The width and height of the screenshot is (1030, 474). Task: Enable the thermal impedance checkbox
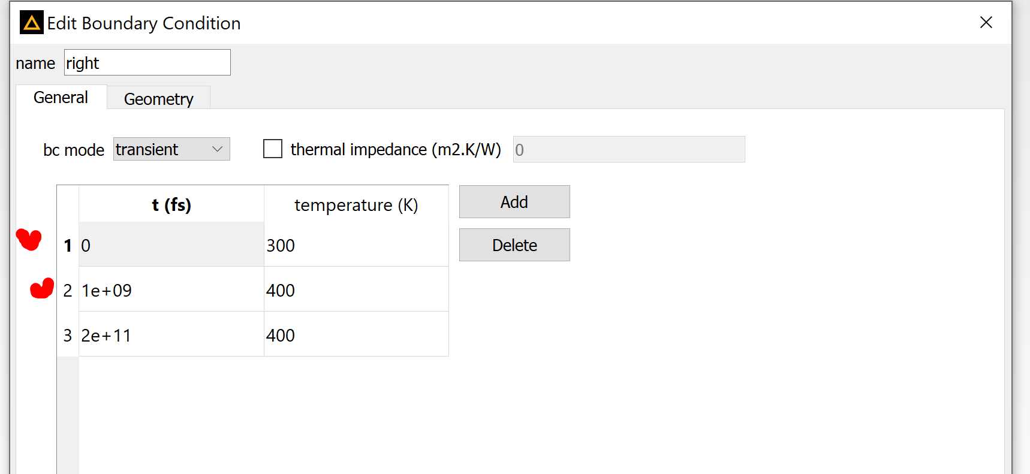[273, 149]
